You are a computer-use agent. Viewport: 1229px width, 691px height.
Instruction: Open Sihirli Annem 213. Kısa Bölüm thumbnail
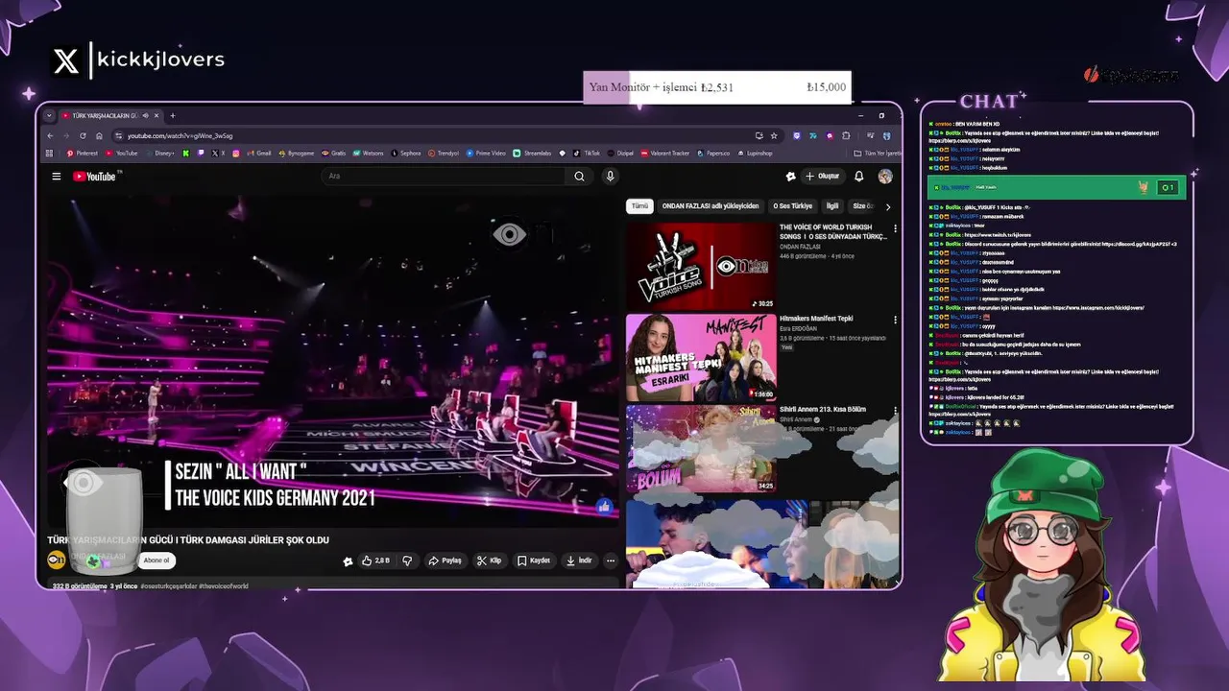click(701, 448)
